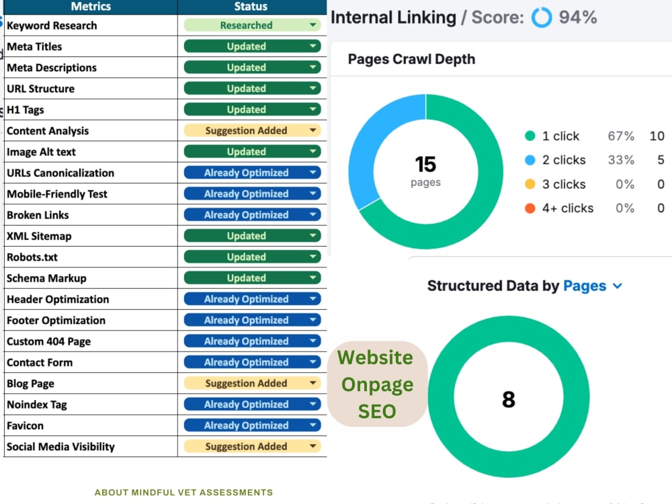Select the Meta Titles metric cell
Screen dimensions: 672x504
(91, 46)
